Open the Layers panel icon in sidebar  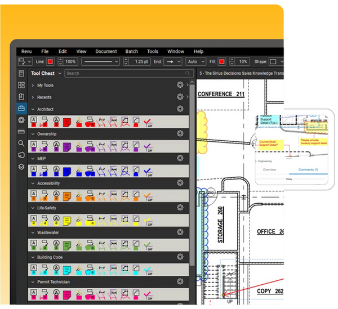point(21,167)
